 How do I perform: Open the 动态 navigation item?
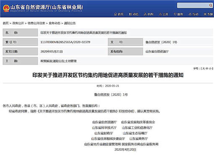[133, 14]
